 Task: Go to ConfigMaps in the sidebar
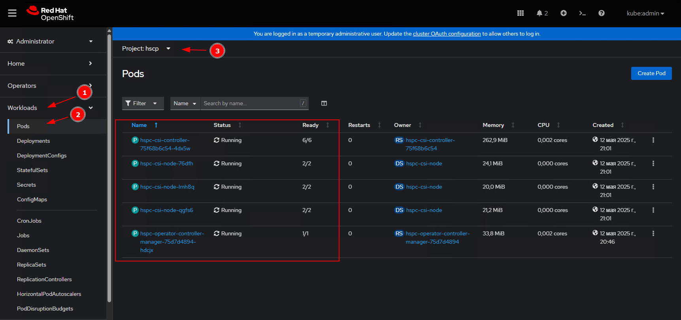(32, 199)
